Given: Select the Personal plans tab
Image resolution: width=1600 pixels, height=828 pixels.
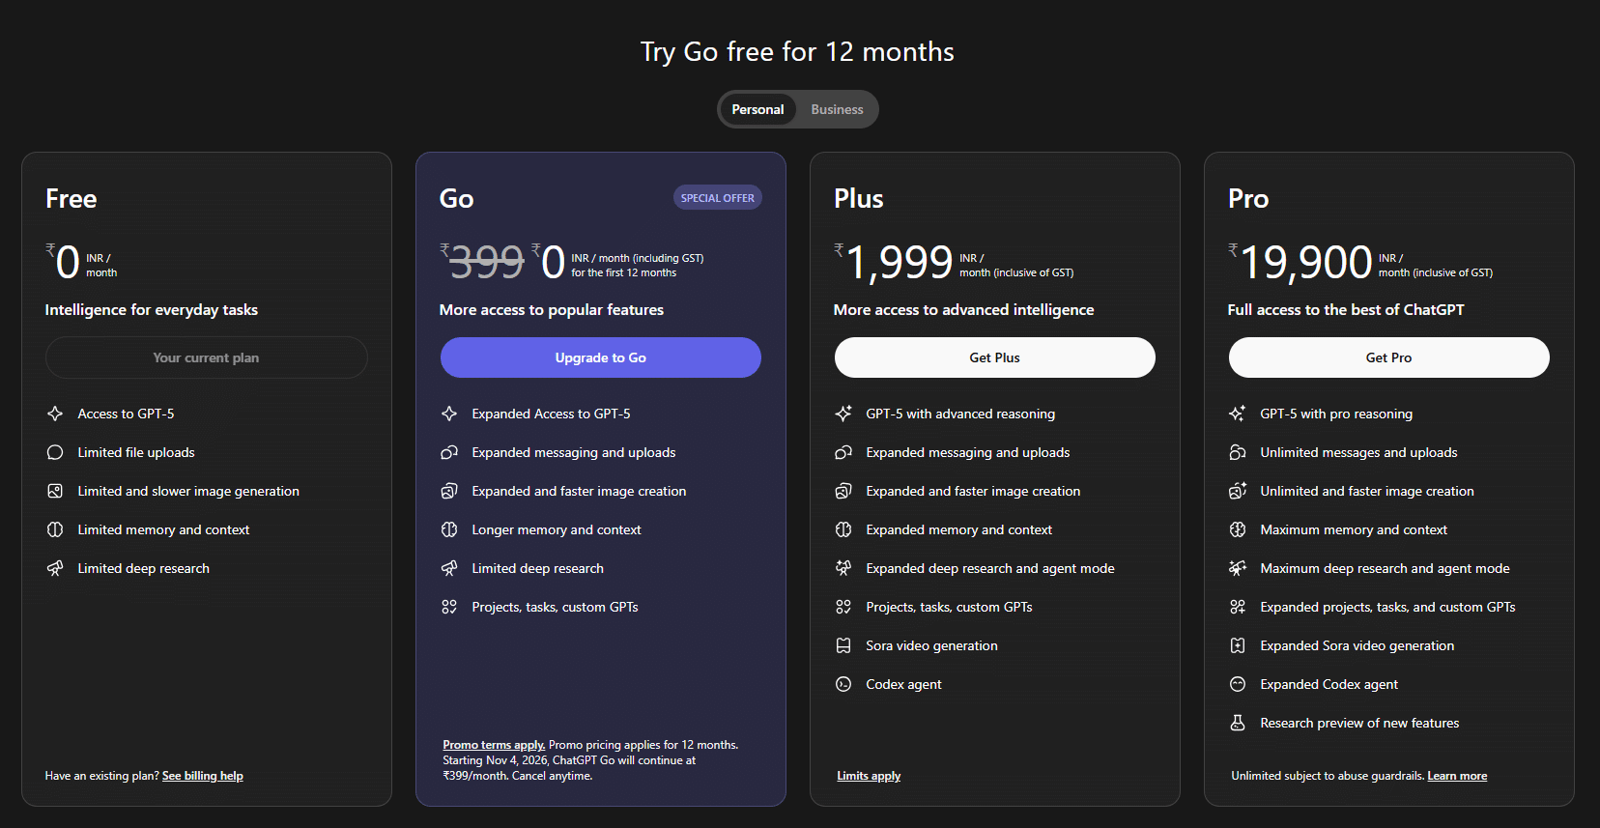Looking at the screenshot, I should tap(757, 109).
